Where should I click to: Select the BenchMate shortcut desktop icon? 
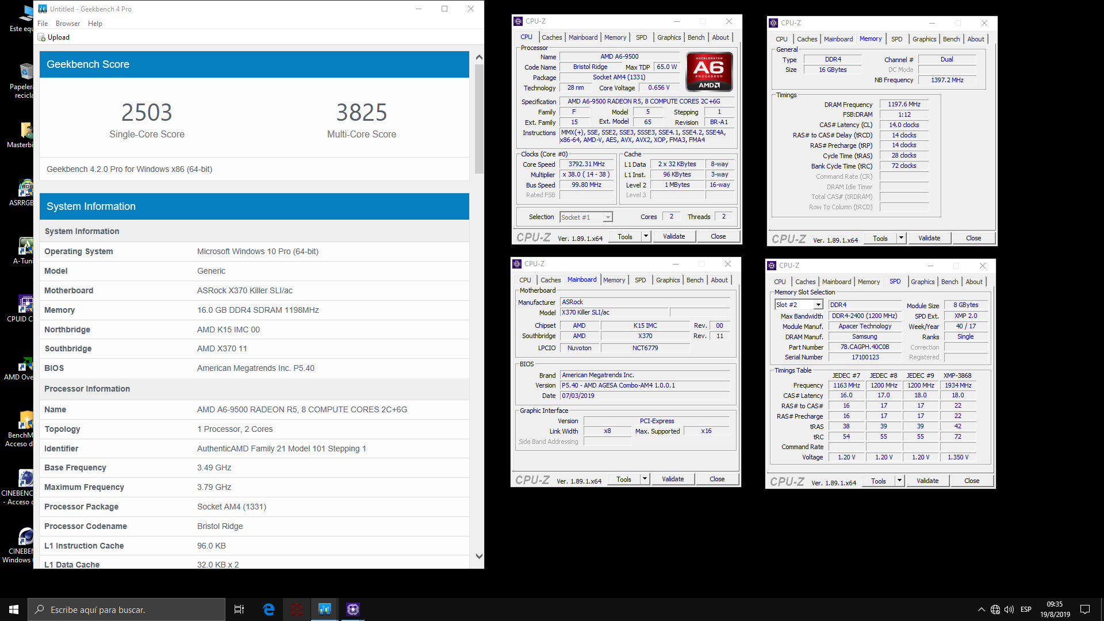pyautogui.click(x=21, y=429)
